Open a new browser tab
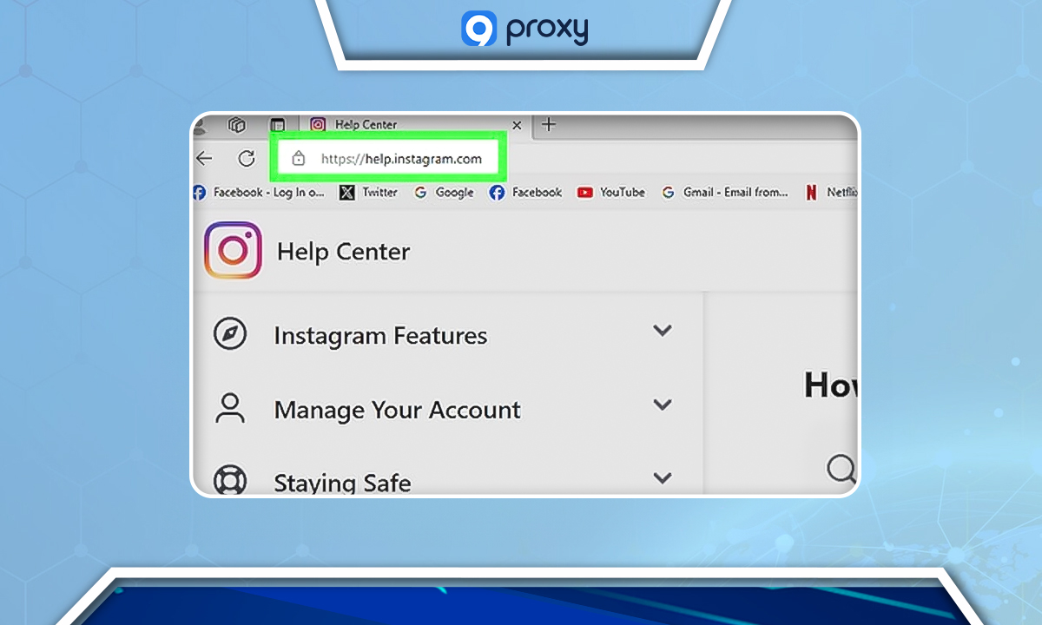Viewport: 1042px width, 625px height. [x=548, y=125]
